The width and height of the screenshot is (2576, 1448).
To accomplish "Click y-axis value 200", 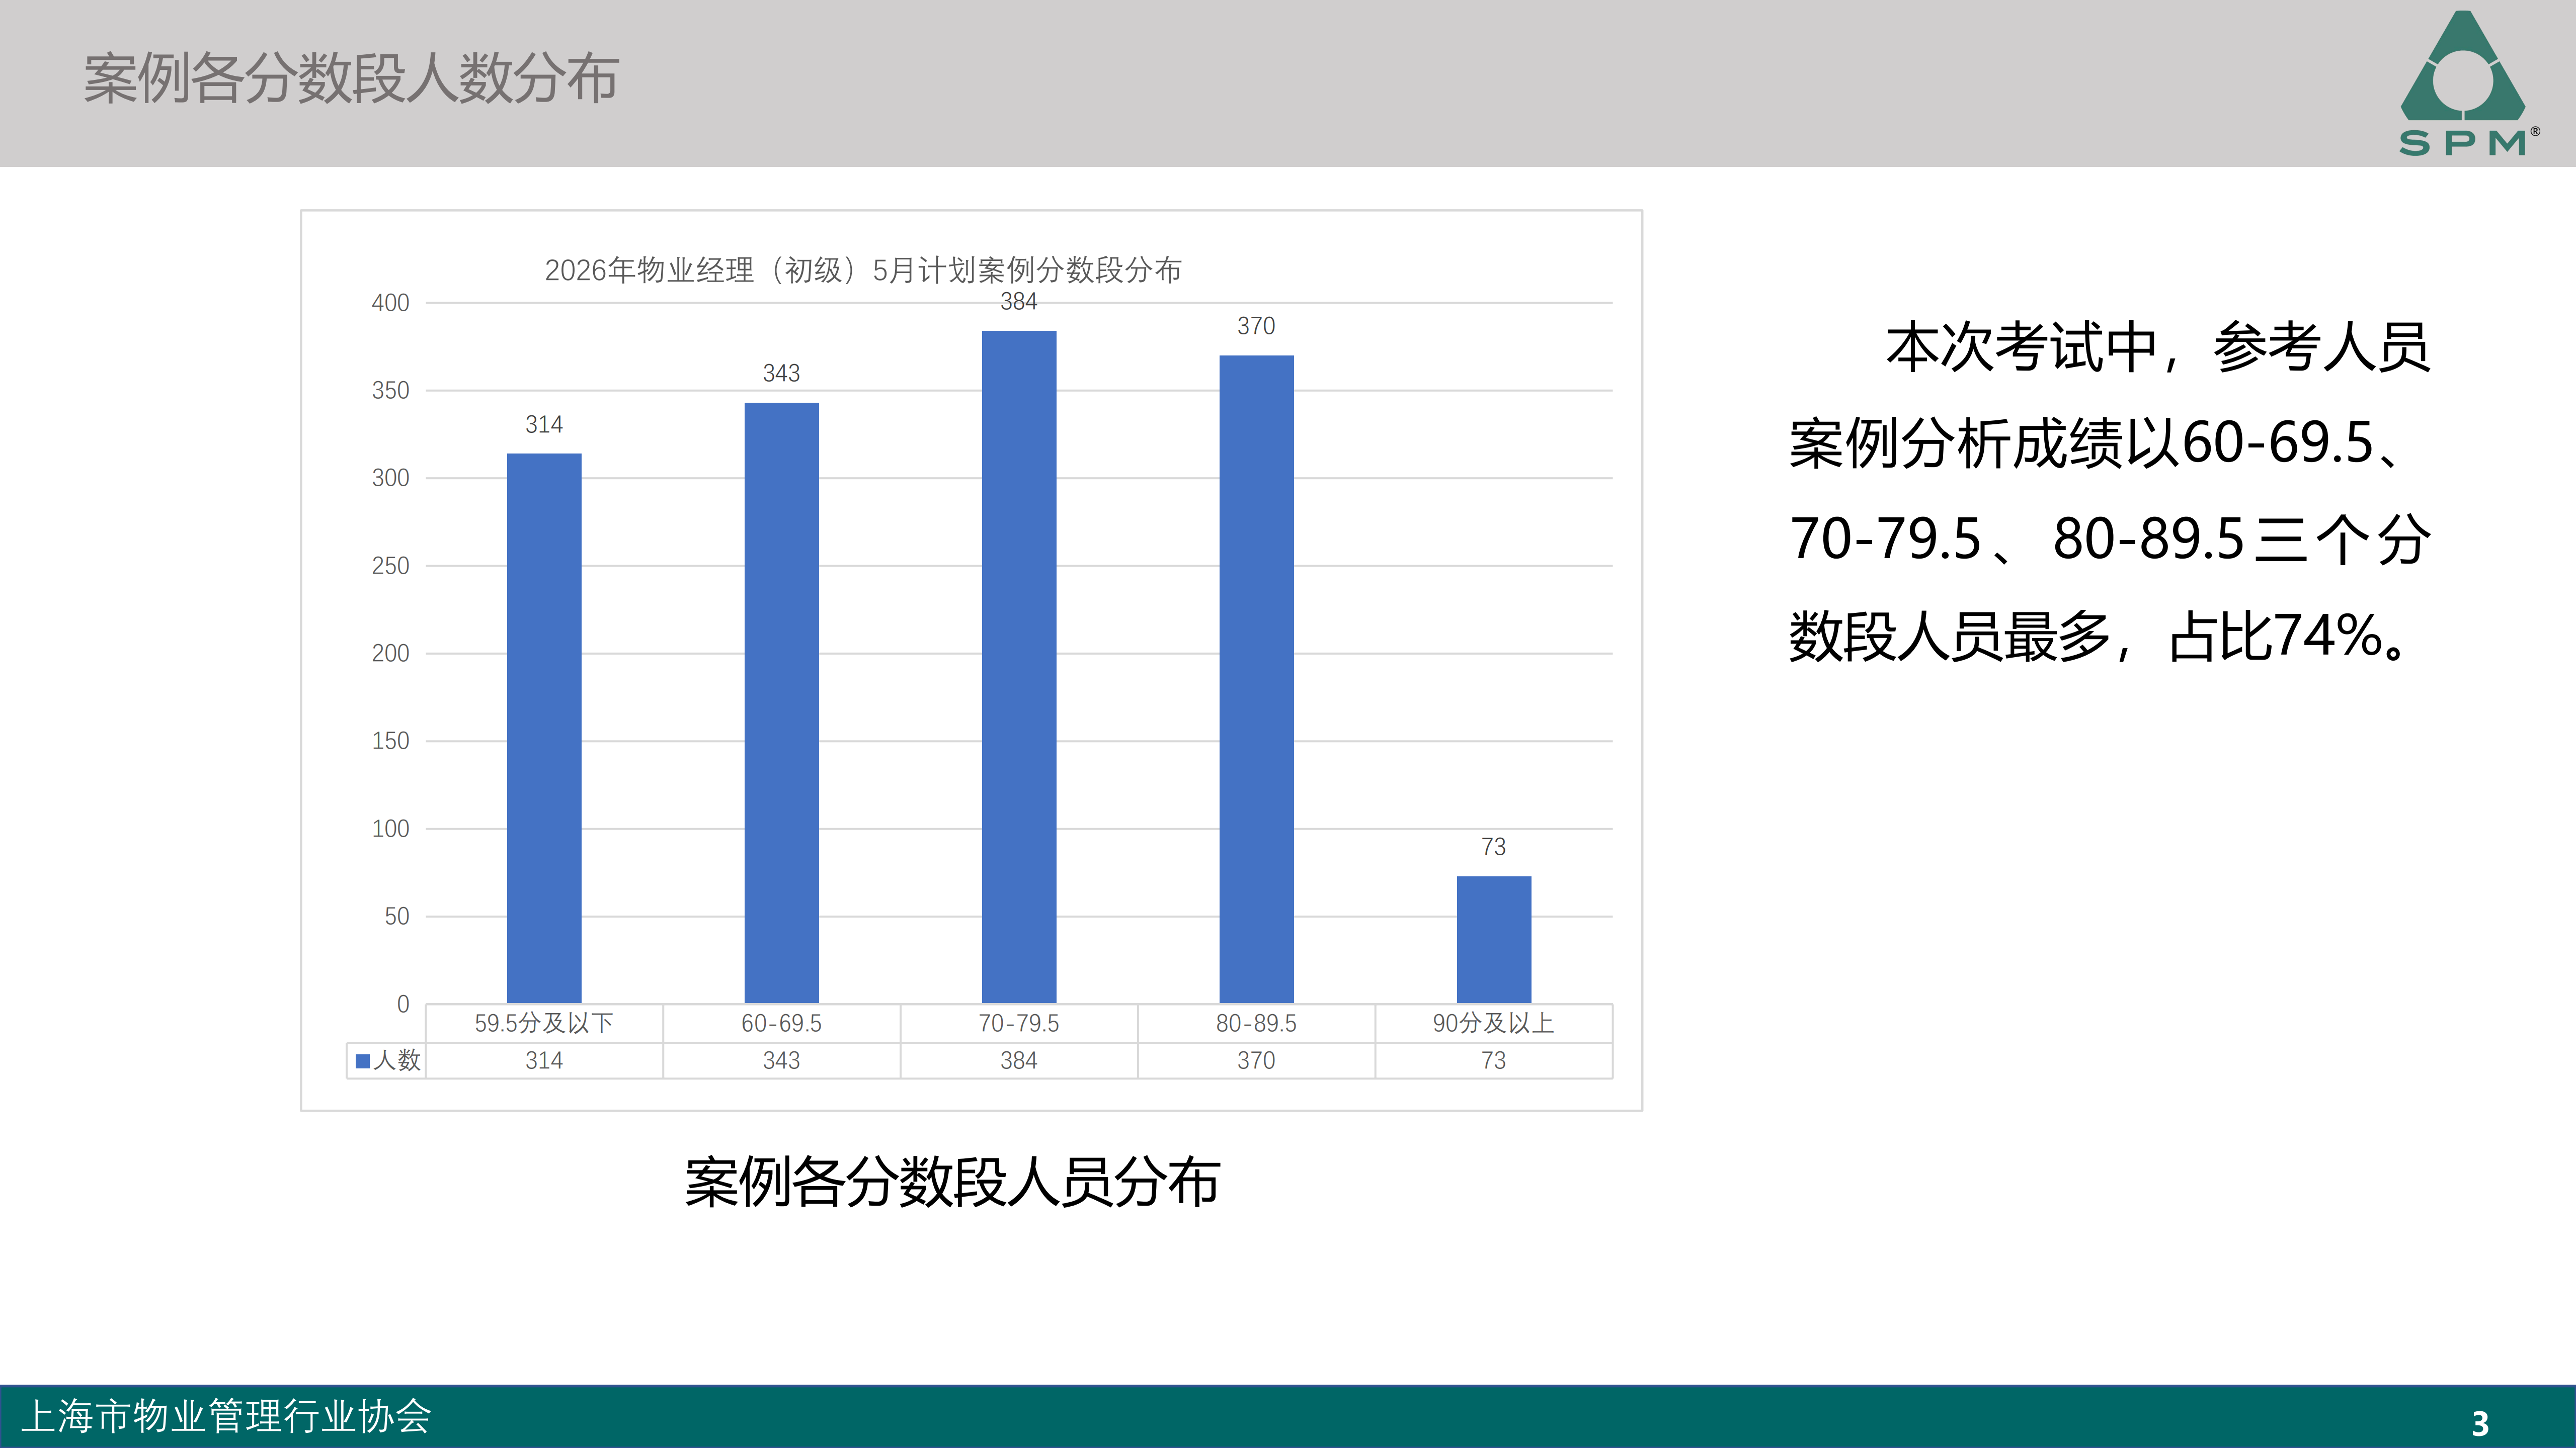I will pyautogui.click(x=390, y=654).
